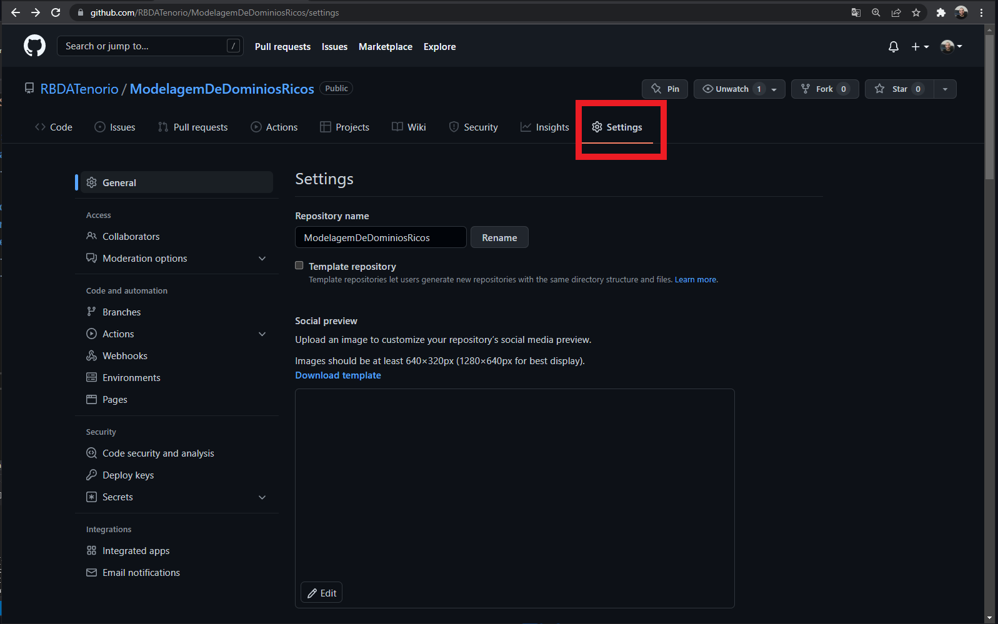The image size is (998, 624).
Task: Expand Moderation options chevron
Action: [262, 258]
